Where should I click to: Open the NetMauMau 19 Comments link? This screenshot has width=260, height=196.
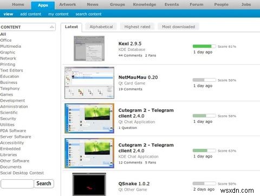(x=130, y=89)
